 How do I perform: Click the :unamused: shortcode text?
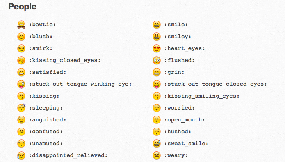(x=46, y=144)
